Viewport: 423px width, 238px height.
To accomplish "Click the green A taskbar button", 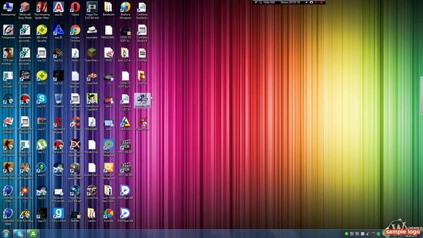I will (x=33, y=233).
